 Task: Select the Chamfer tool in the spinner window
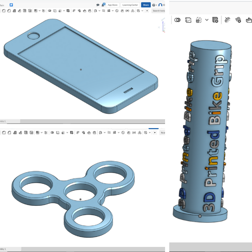(x=9, y=133)
